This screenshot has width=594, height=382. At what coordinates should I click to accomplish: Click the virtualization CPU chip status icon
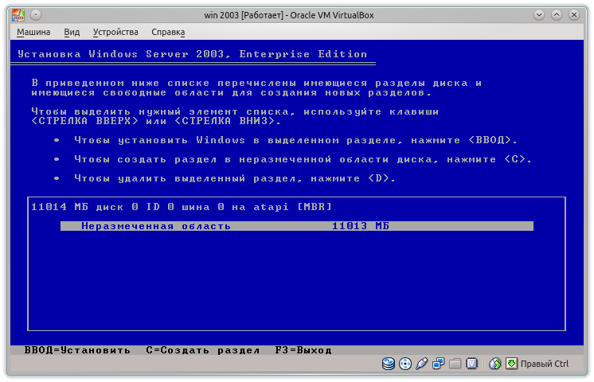coord(471,364)
